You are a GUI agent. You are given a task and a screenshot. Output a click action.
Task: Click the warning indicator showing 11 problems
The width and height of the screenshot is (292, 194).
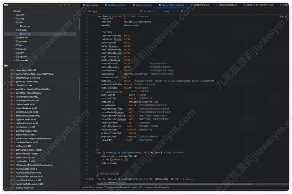[x=281, y=17]
